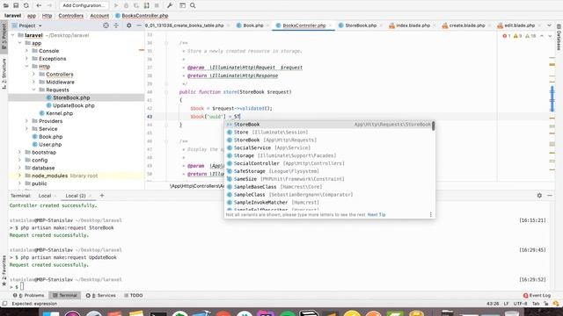The width and height of the screenshot is (563, 316).
Task: Open the Add Configuration dropdown
Action: pos(84,5)
